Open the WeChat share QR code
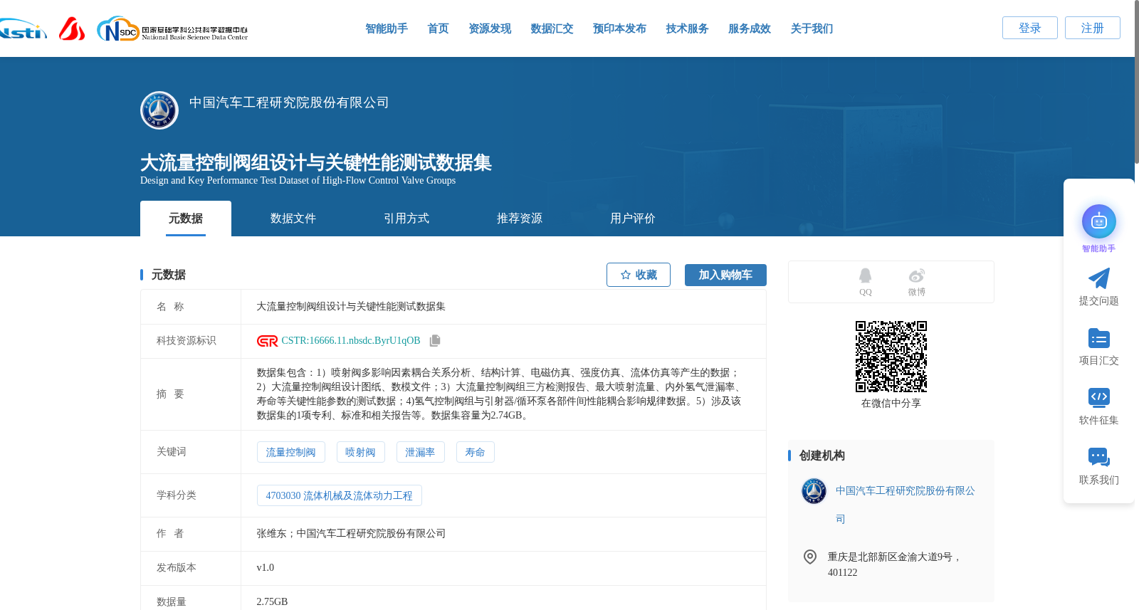1139x610 pixels. click(x=891, y=357)
